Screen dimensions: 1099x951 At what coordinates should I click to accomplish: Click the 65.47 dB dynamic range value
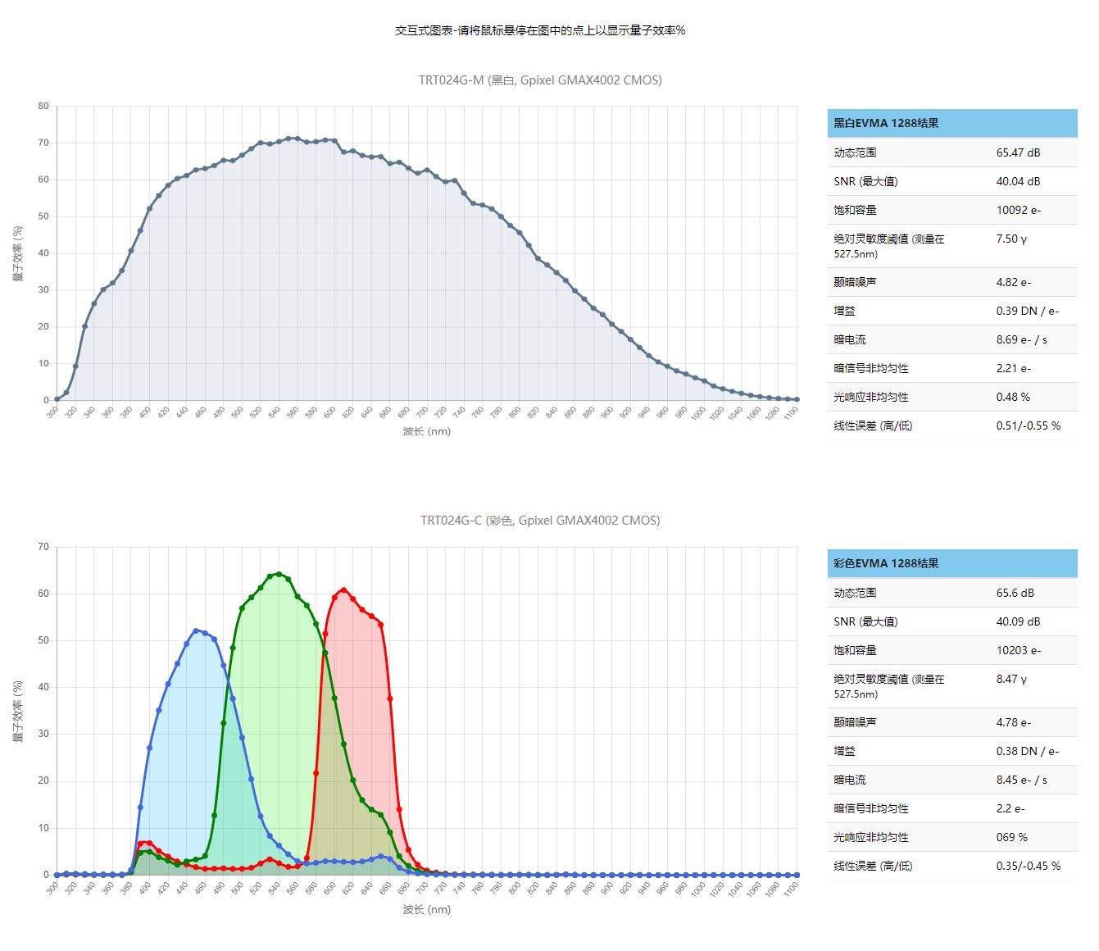pyautogui.click(x=1018, y=152)
